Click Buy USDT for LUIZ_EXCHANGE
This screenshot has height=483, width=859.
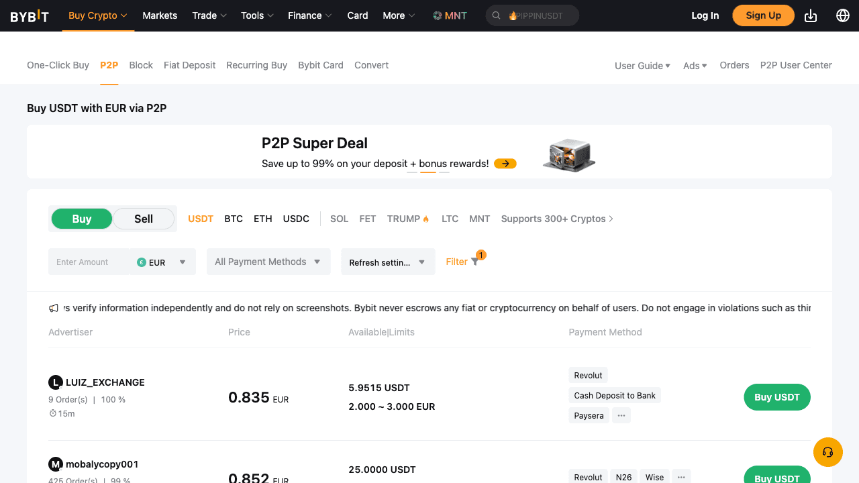(777, 397)
